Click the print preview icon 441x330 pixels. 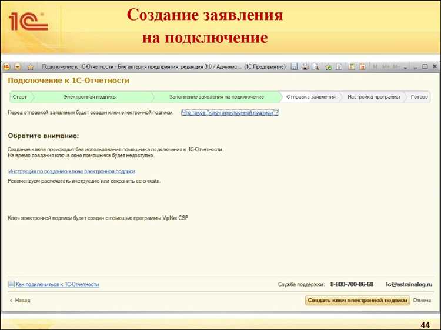tap(316, 67)
